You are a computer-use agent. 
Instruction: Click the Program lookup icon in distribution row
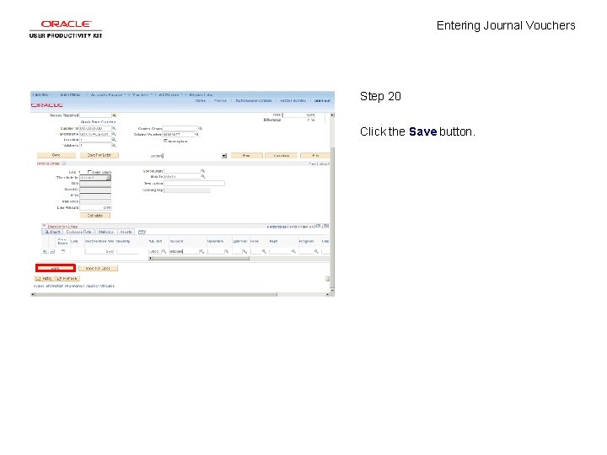tap(316, 251)
